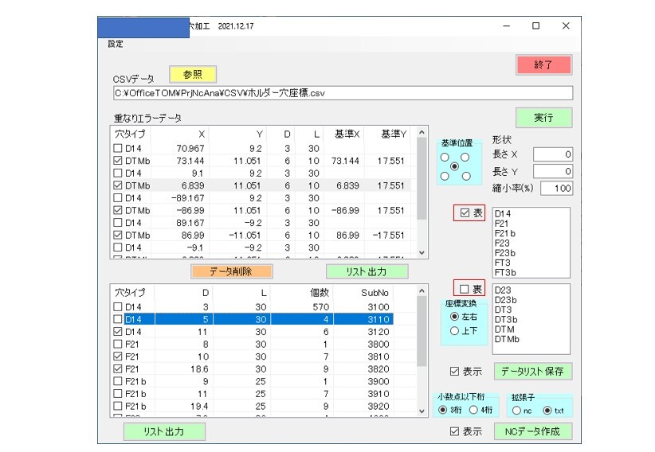Click the CSV file path input field
Viewport: 655px width, 452px height.
[343, 93]
